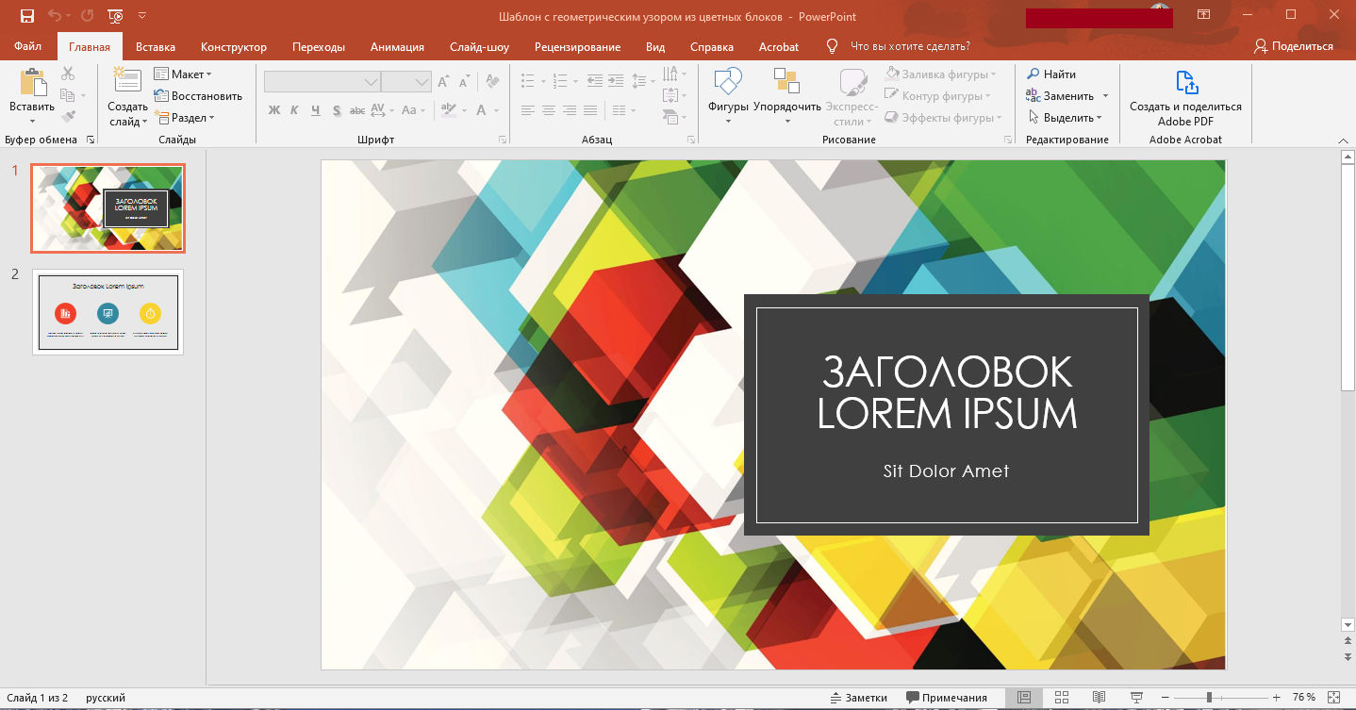Toggle the Заметки notes pane

tap(858, 698)
